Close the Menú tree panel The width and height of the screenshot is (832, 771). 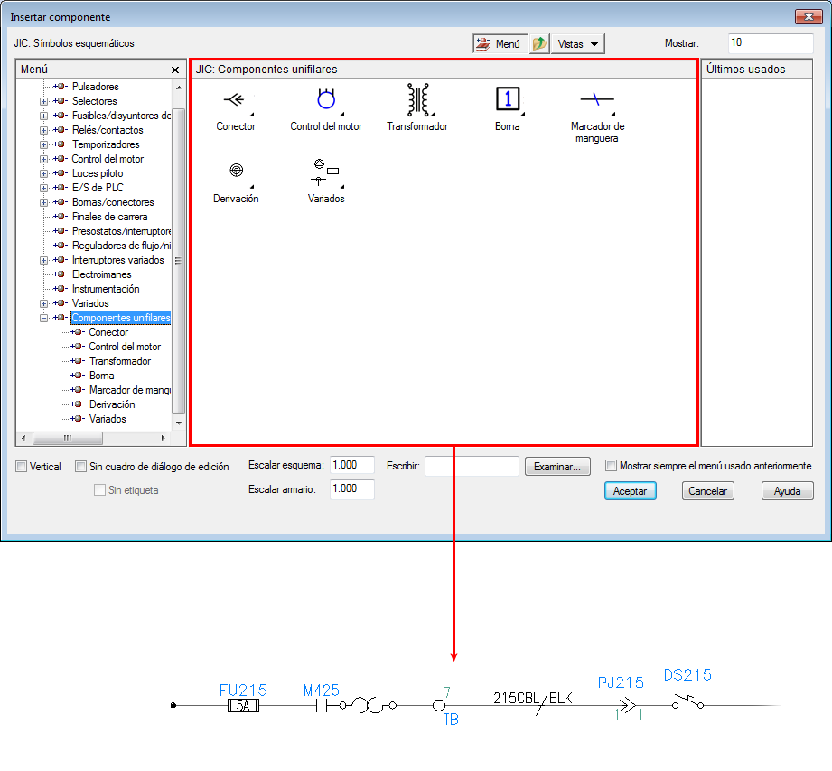175,70
